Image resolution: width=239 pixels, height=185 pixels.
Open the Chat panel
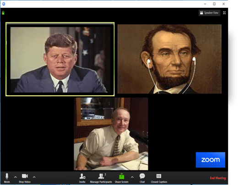[x=142, y=178]
